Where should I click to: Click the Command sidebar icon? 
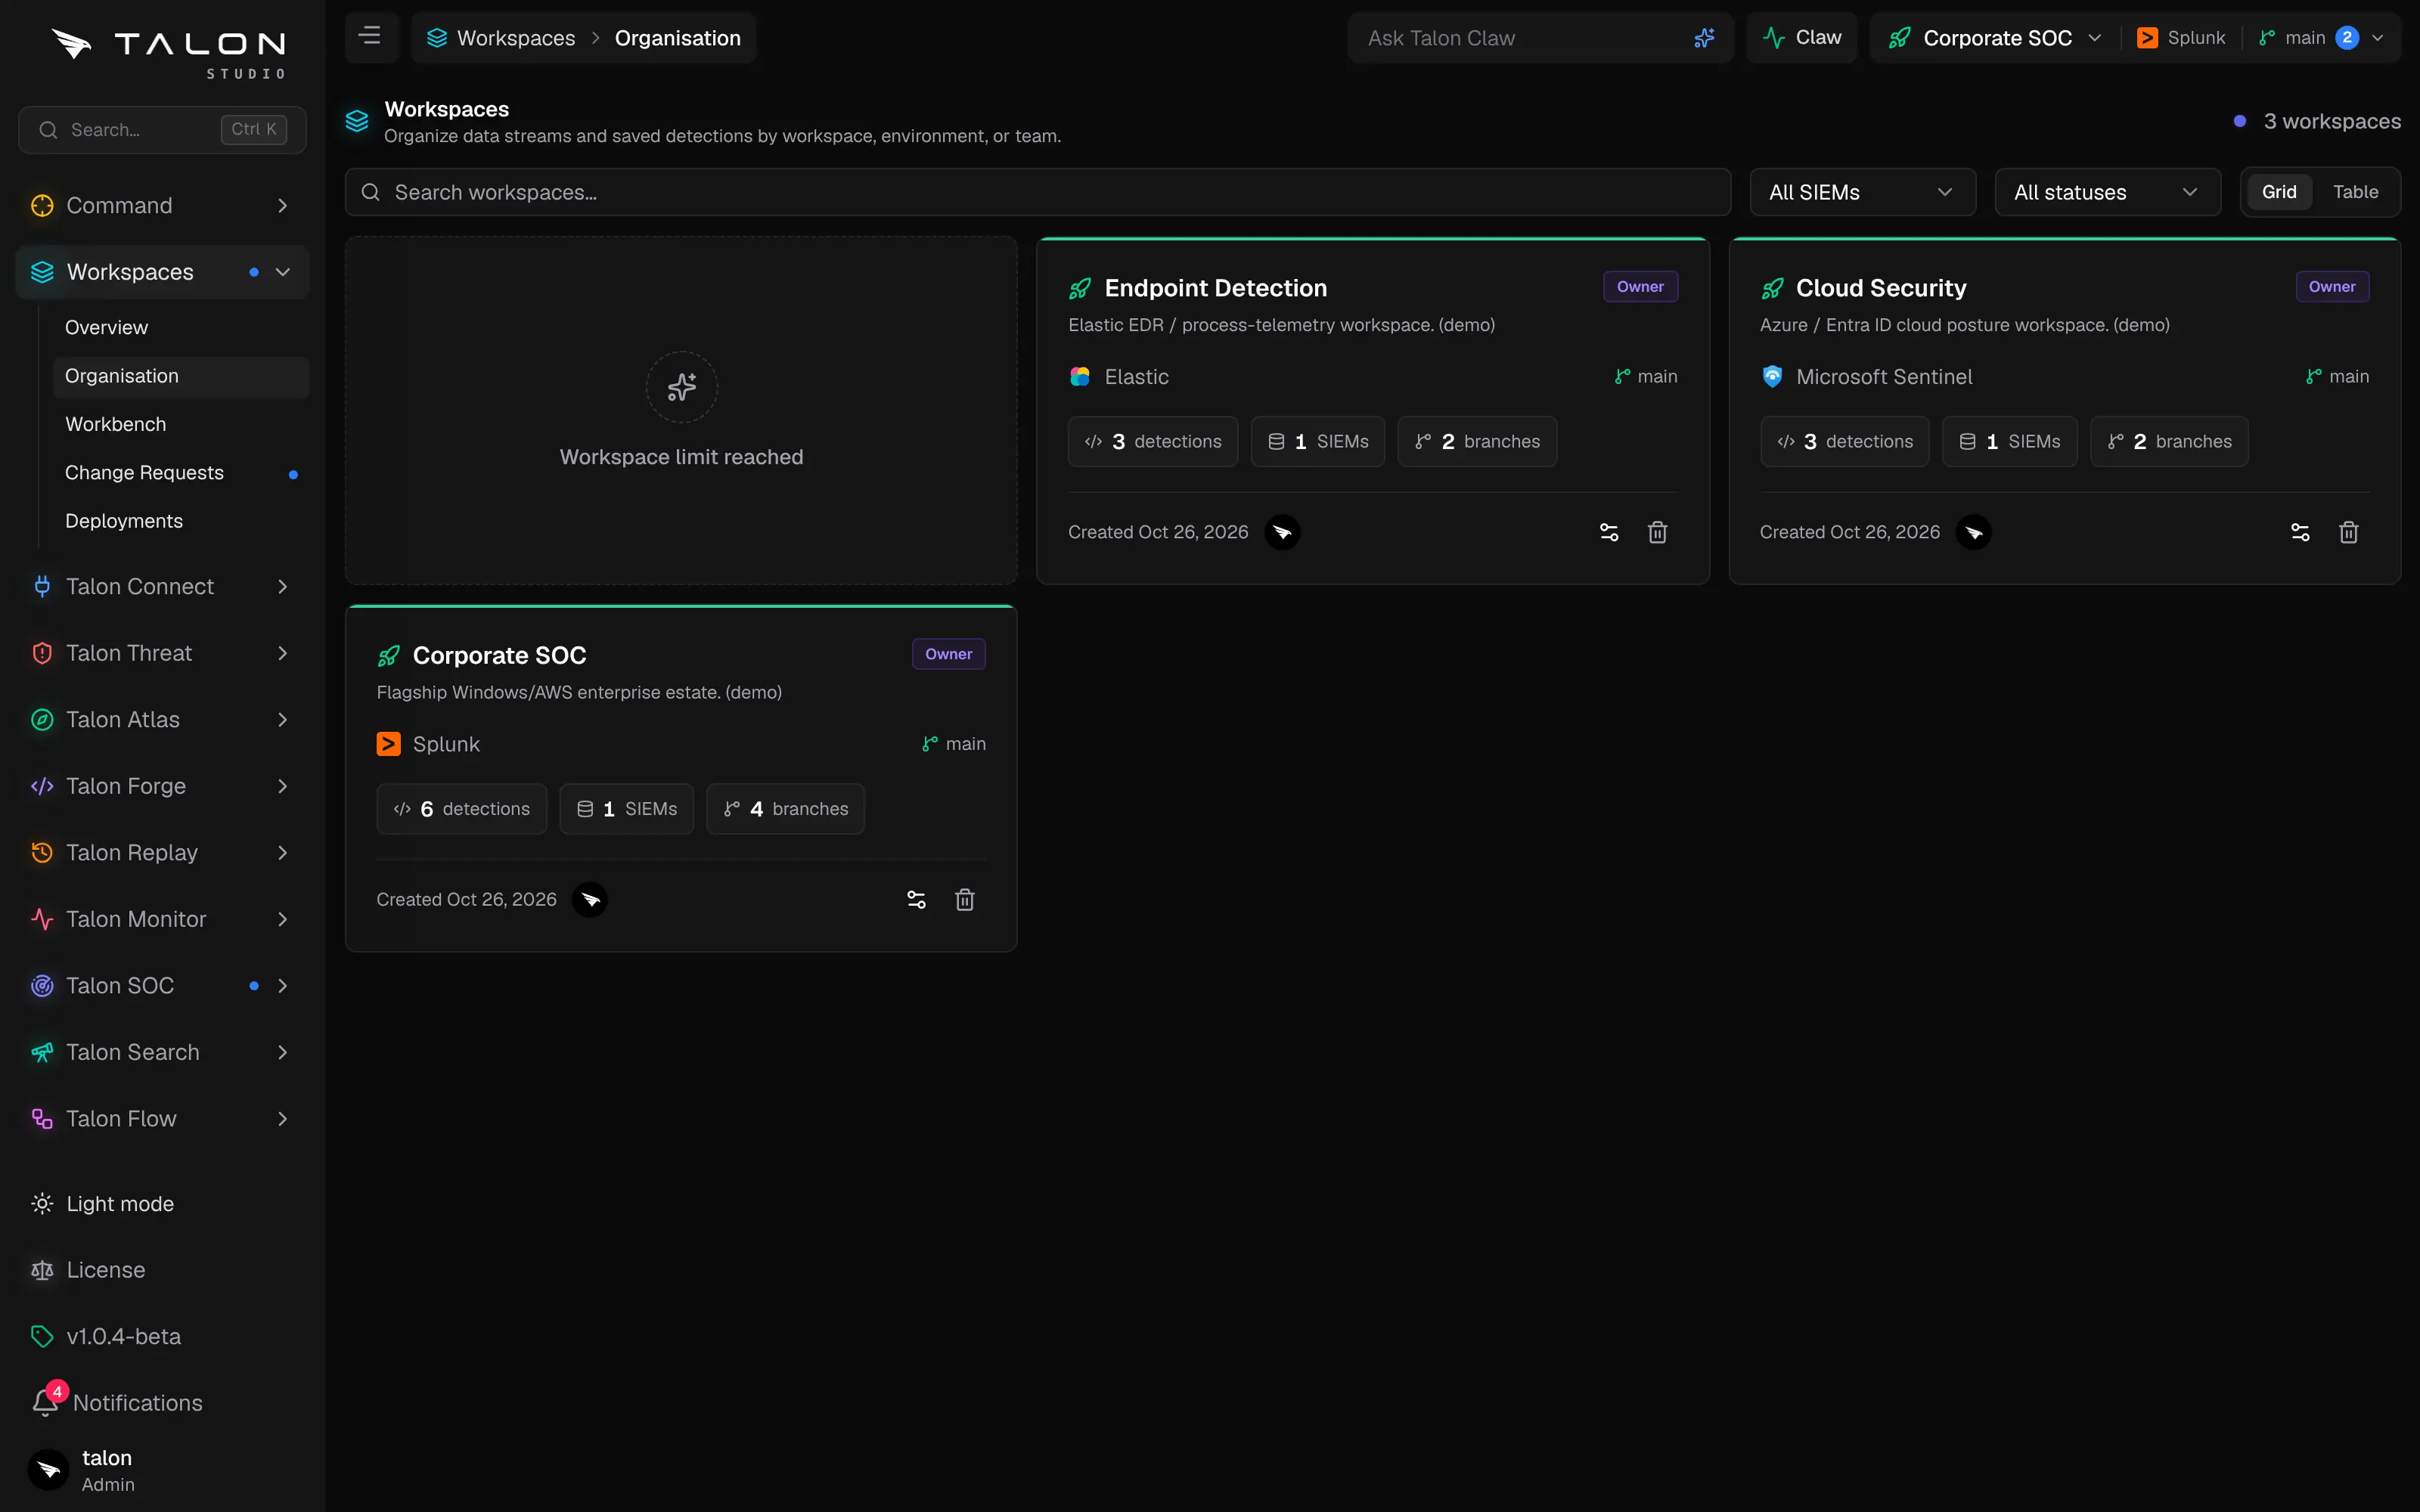42,206
